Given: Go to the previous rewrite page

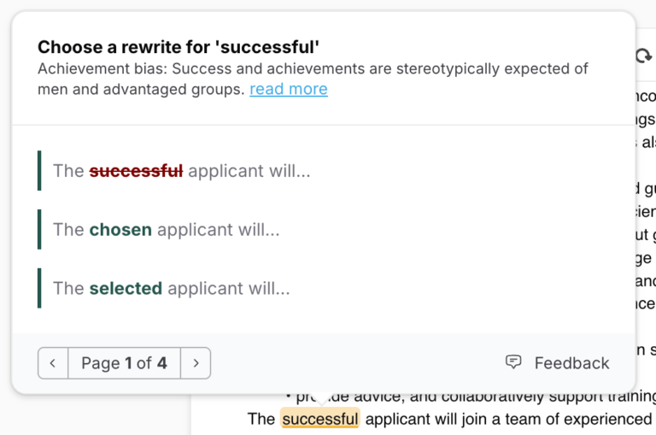Looking at the screenshot, I should (x=53, y=363).
